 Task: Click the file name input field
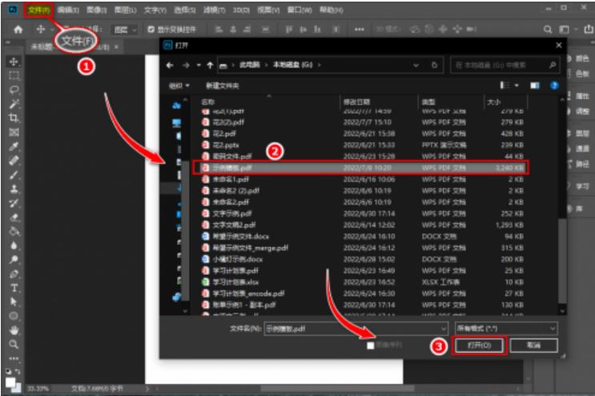(x=352, y=329)
